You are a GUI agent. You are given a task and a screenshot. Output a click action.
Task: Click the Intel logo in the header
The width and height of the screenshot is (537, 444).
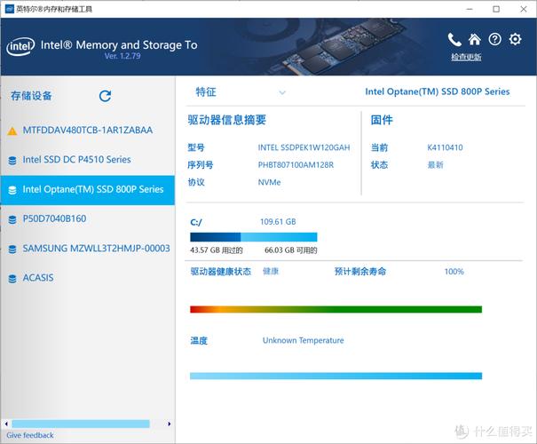click(20, 46)
